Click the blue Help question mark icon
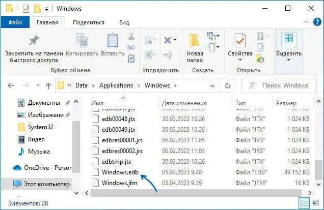This screenshot has height=210, width=324. (x=317, y=22)
